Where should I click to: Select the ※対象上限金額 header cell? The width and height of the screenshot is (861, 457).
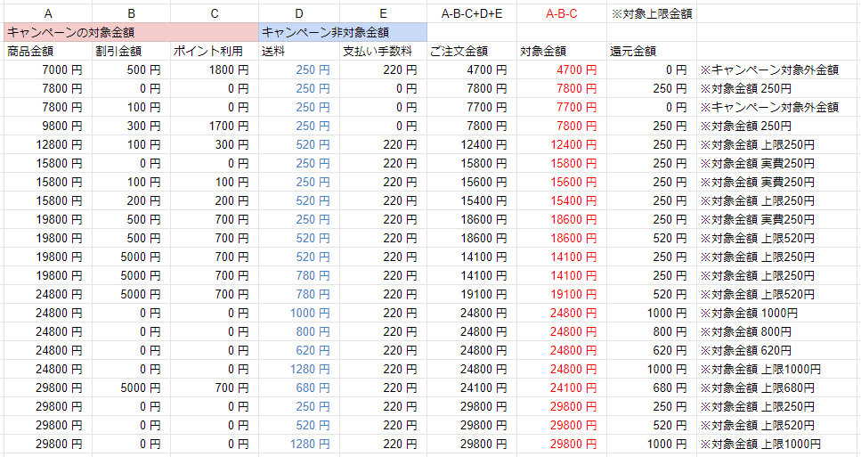point(651,13)
